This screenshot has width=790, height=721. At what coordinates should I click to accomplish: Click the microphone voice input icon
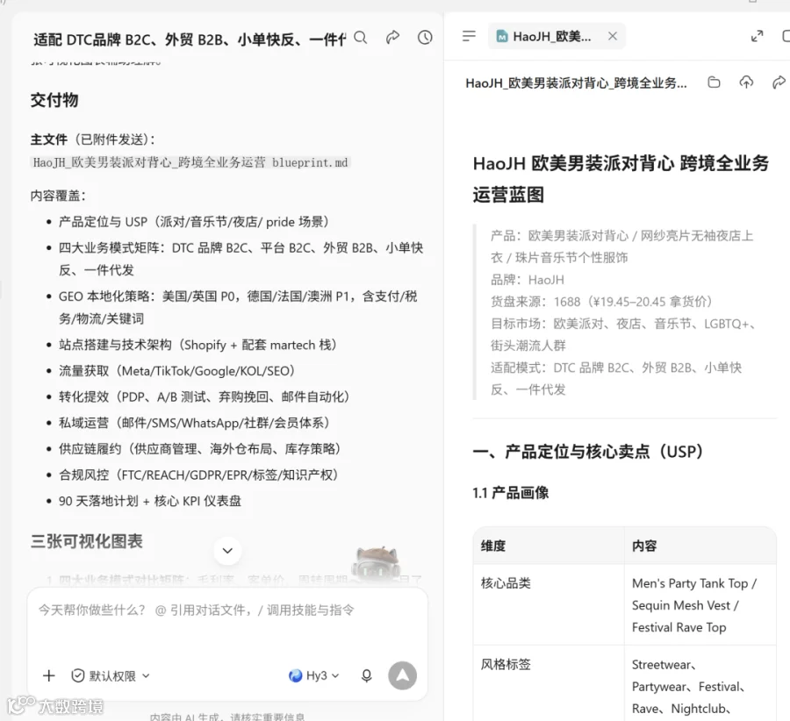[x=367, y=675]
